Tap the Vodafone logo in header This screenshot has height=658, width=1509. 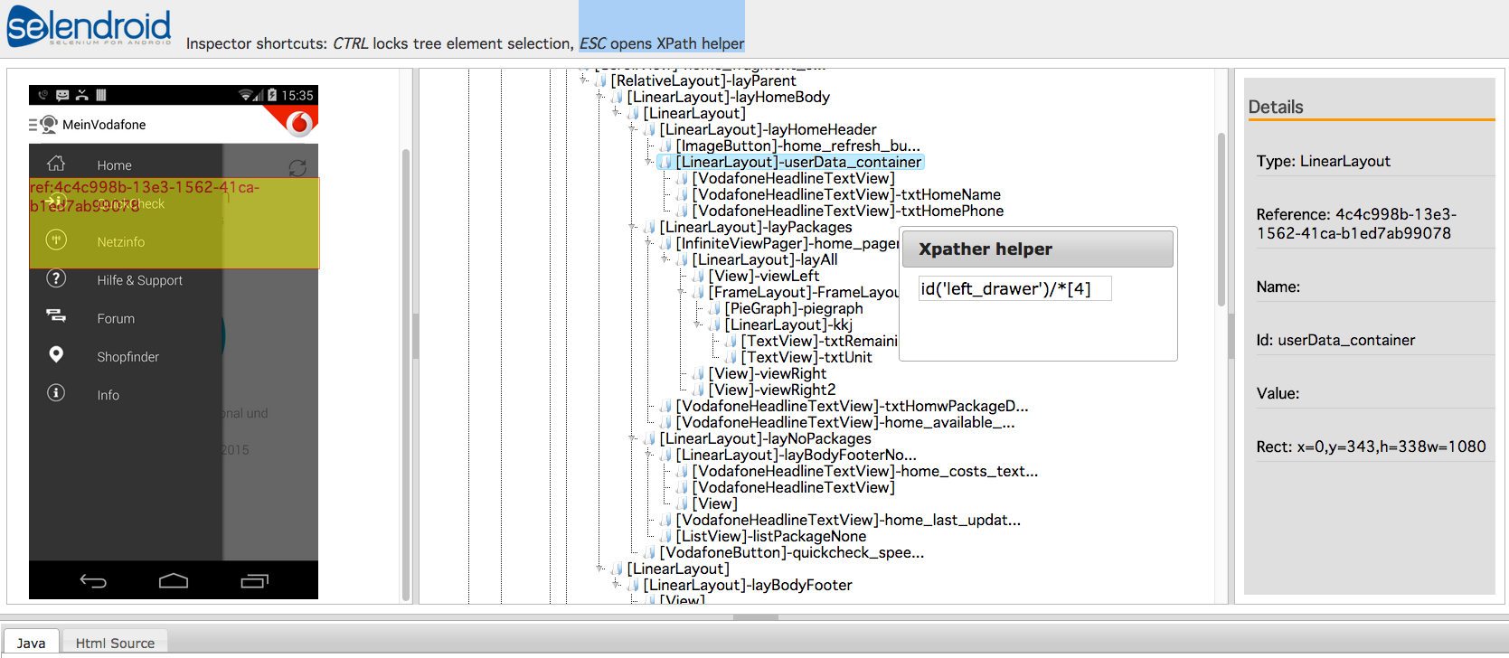point(300,123)
